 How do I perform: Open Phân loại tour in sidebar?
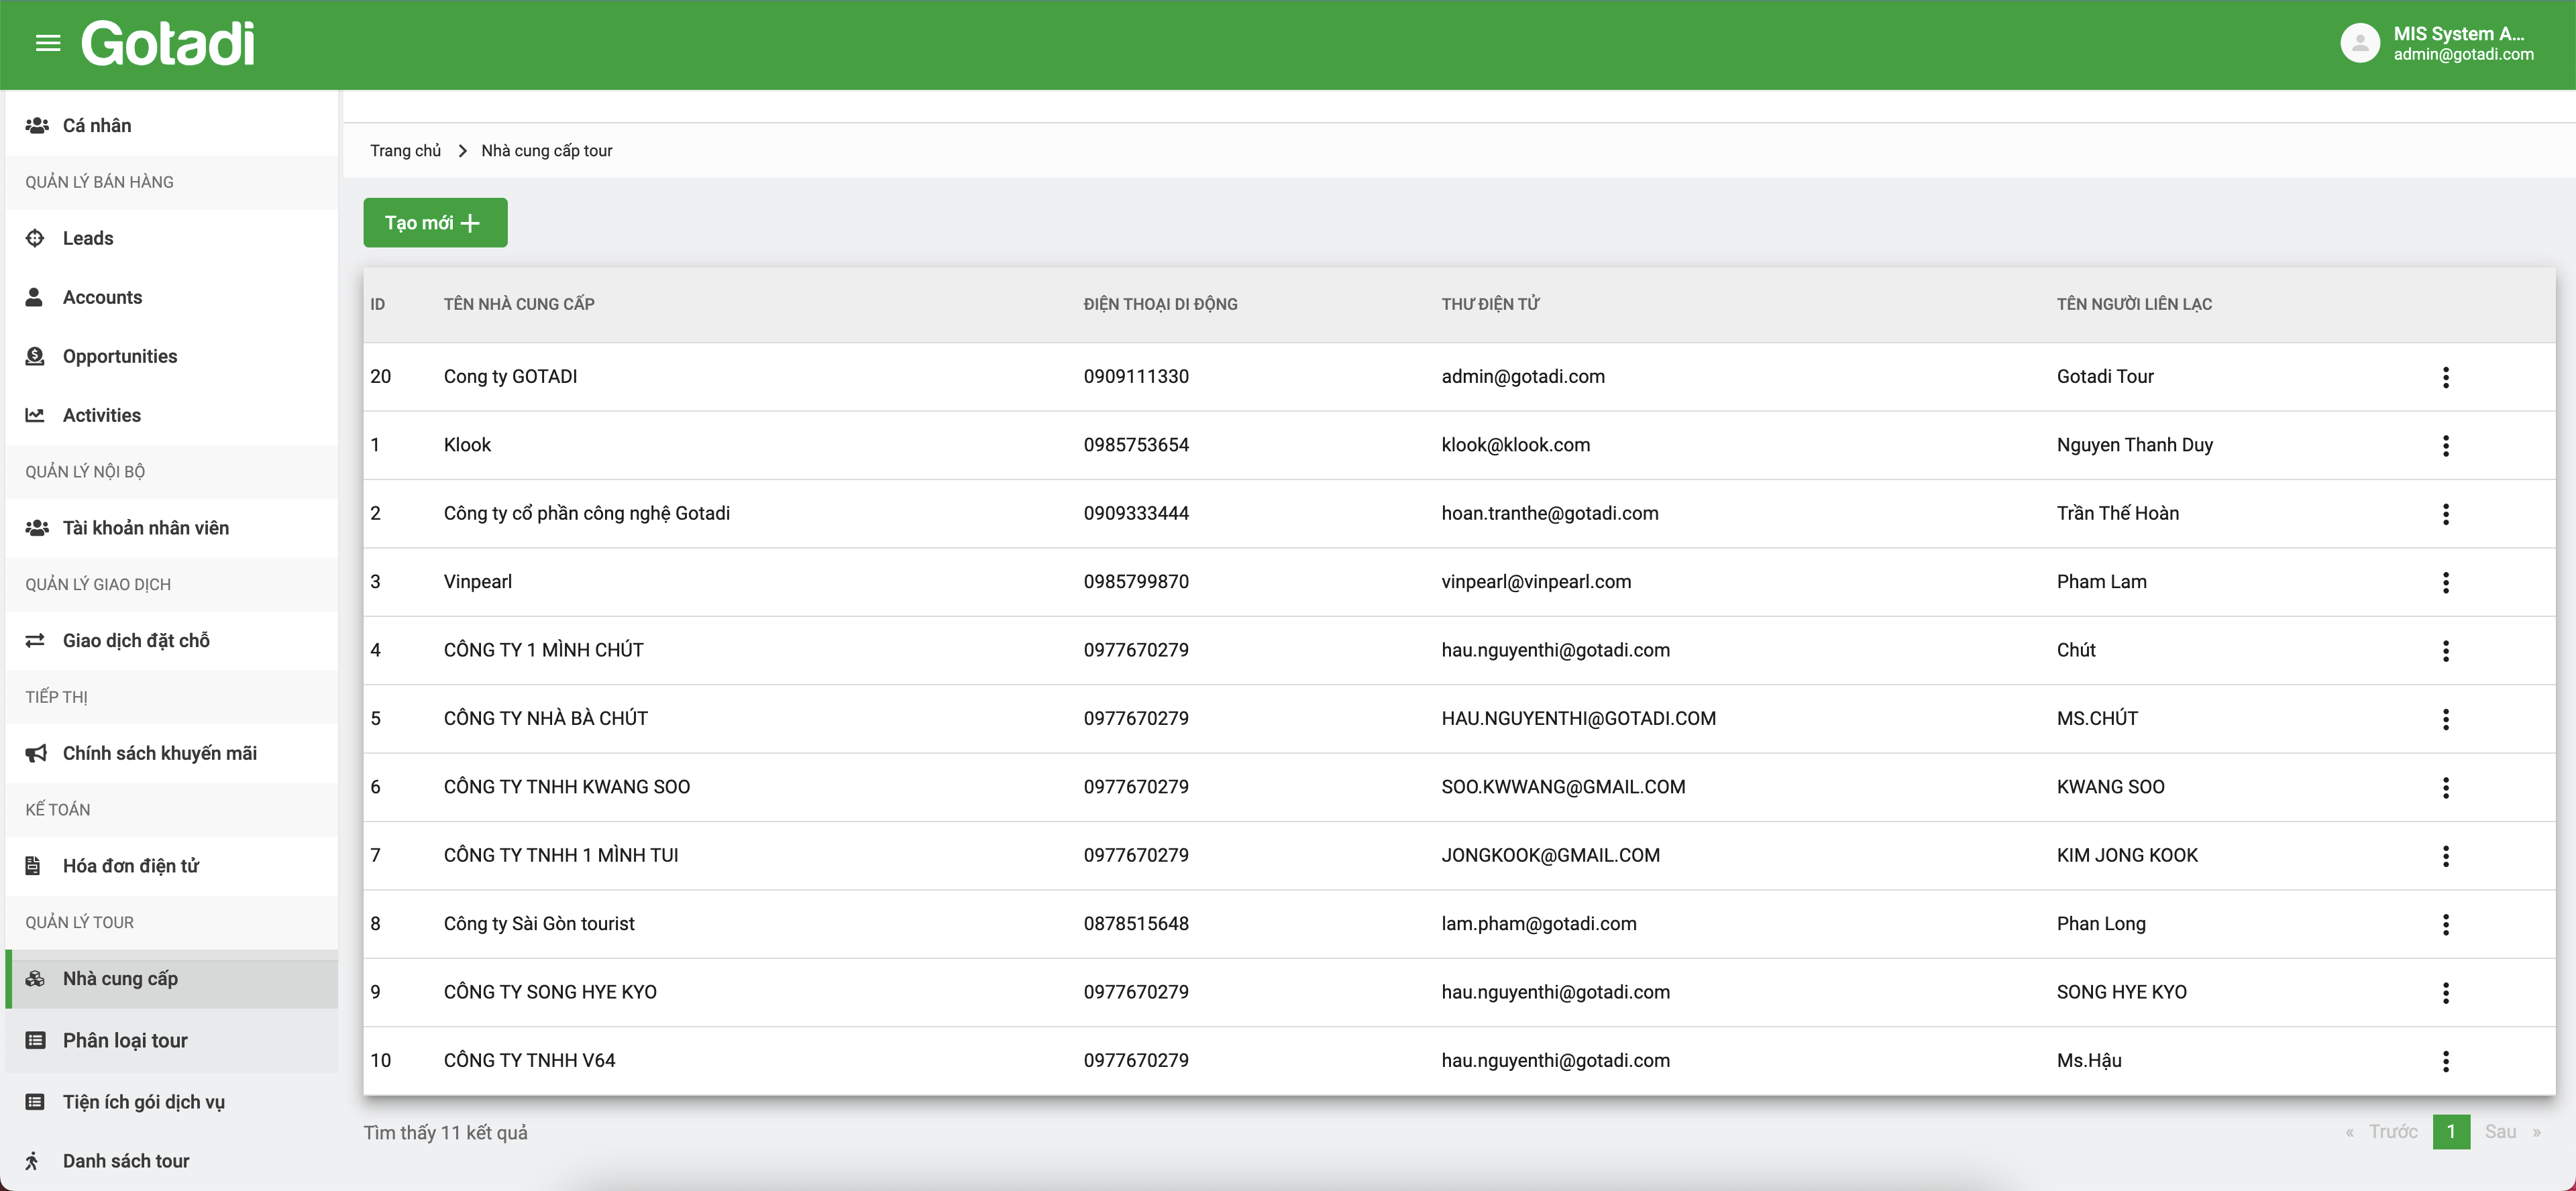pos(125,1040)
